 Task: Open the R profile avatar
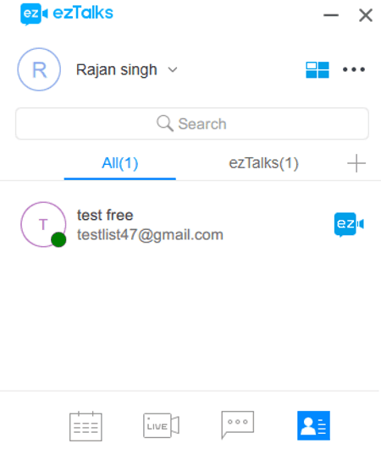(39, 69)
